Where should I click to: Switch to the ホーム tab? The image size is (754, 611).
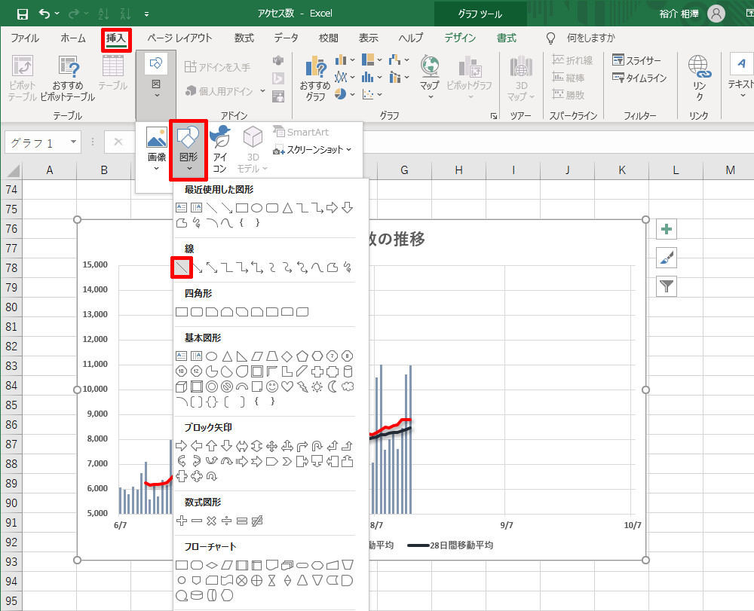[73, 38]
